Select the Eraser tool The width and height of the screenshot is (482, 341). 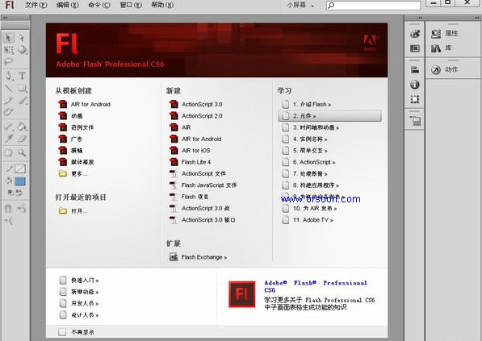[22, 139]
